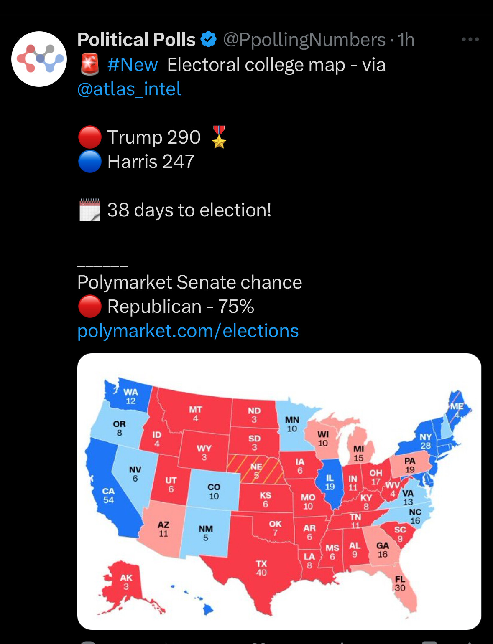
Task: Click Texas labeled TX 40 on map
Action: coord(261,568)
